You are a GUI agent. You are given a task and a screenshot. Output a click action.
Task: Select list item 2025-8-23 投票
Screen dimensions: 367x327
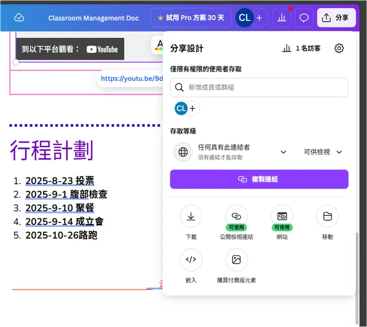(x=60, y=181)
